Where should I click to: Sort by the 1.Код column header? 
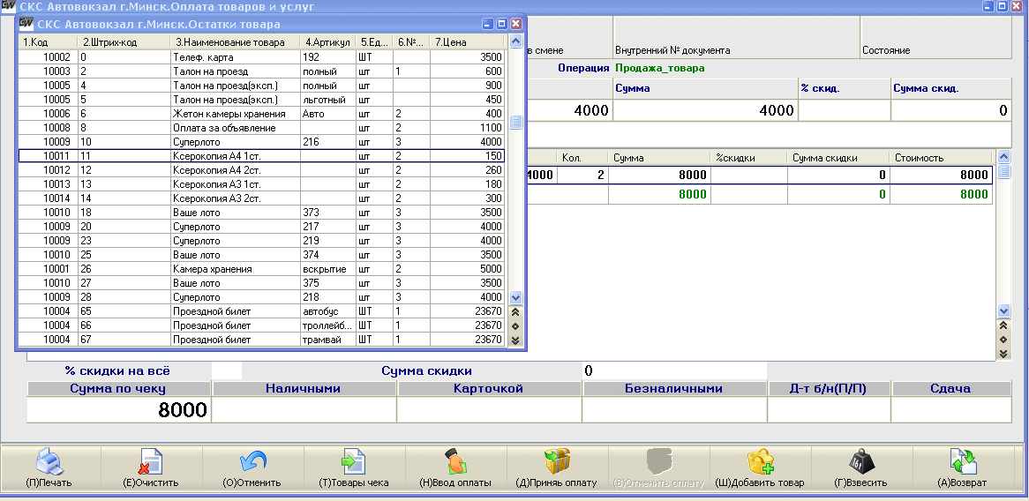tap(48, 42)
